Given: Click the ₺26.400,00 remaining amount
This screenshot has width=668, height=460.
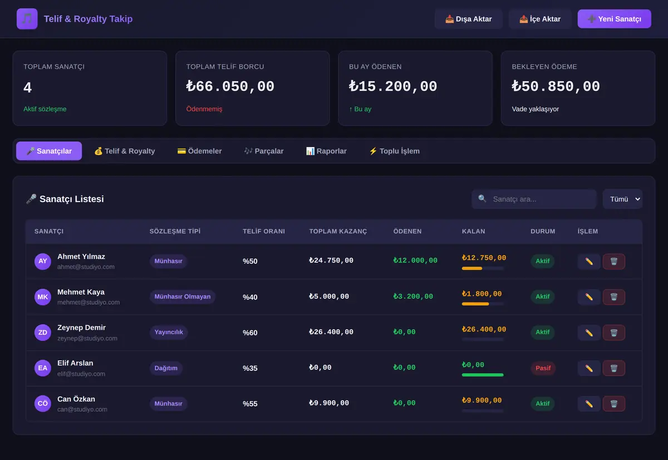Looking at the screenshot, I should 484,329.
